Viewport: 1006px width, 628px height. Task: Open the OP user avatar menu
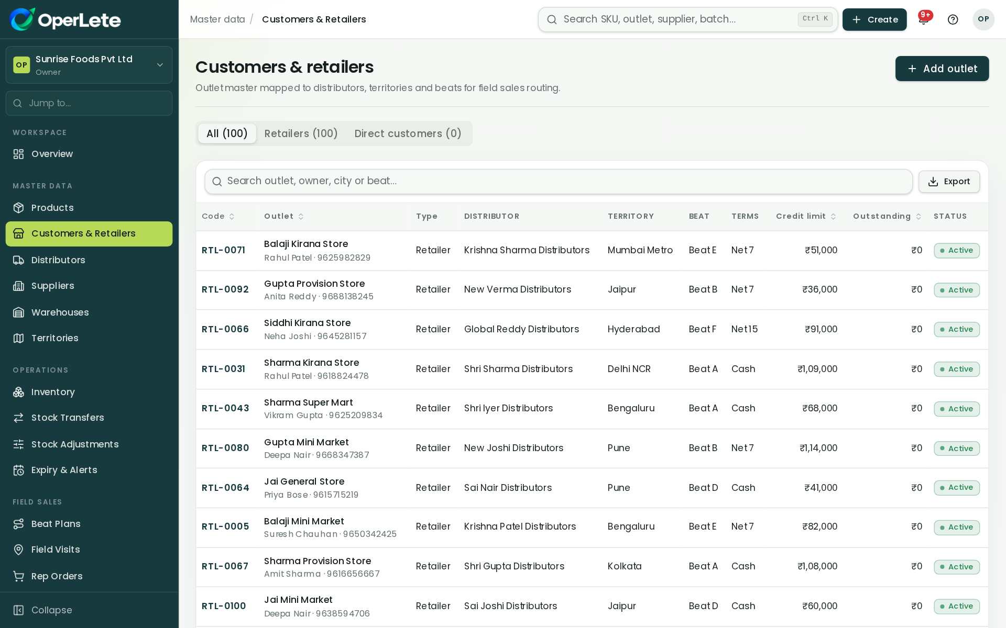click(983, 19)
